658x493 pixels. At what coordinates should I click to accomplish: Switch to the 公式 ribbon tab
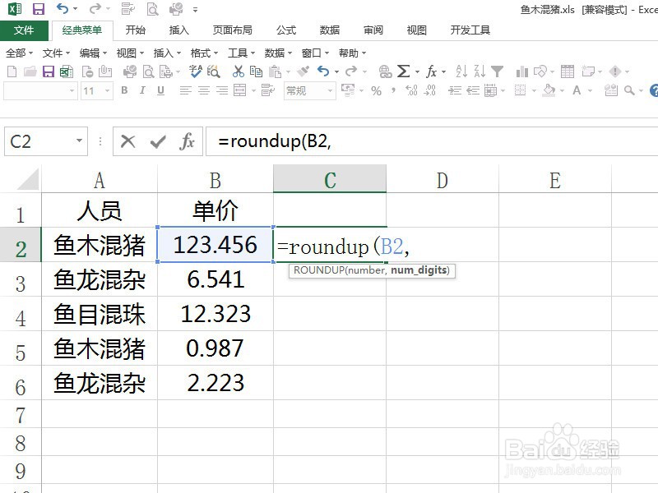pyautogui.click(x=285, y=30)
